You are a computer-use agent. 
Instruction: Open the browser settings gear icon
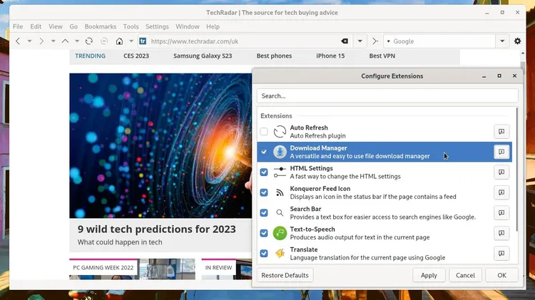click(x=518, y=41)
